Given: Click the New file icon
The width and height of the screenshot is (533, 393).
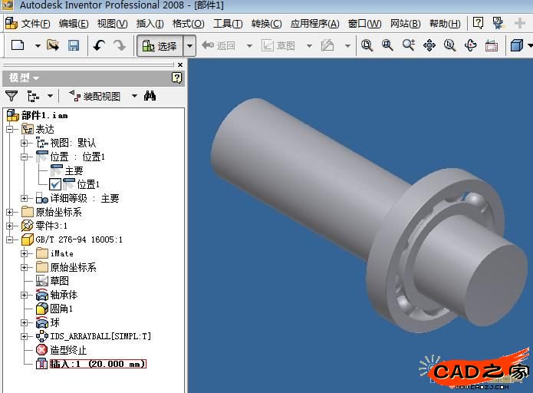Looking at the screenshot, I should pos(18,45).
